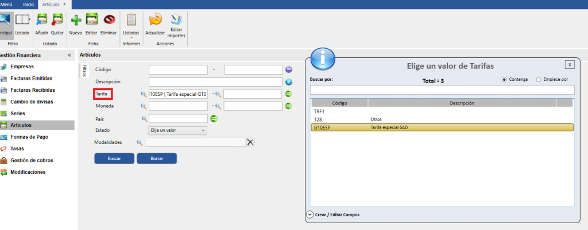Collapse the Gestión Financiera sidebar
The width and height of the screenshot is (588, 230).
click(x=69, y=56)
